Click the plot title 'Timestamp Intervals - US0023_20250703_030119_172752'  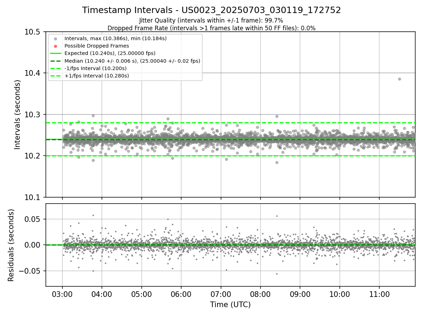click(211, 10)
